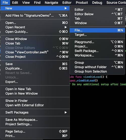Choose Show in Finder
This screenshot has width=126, height=140.
point(35,101)
